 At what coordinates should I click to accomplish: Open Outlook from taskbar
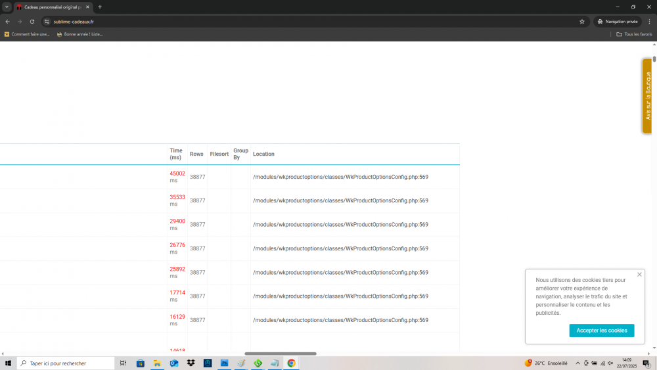click(174, 363)
